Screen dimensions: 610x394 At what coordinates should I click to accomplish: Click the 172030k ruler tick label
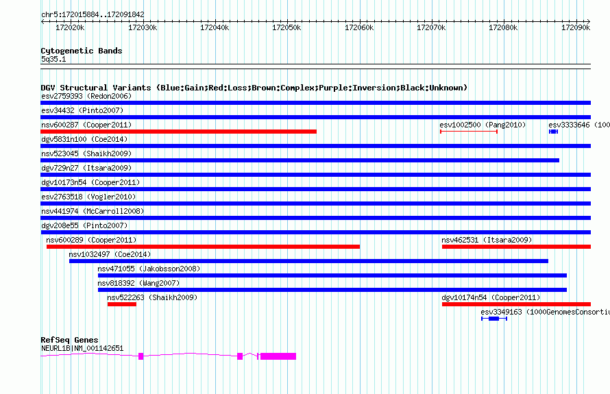click(143, 27)
